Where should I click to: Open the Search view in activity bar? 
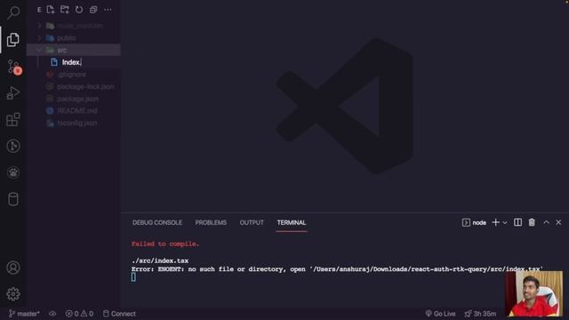pyautogui.click(x=13, y=13)
